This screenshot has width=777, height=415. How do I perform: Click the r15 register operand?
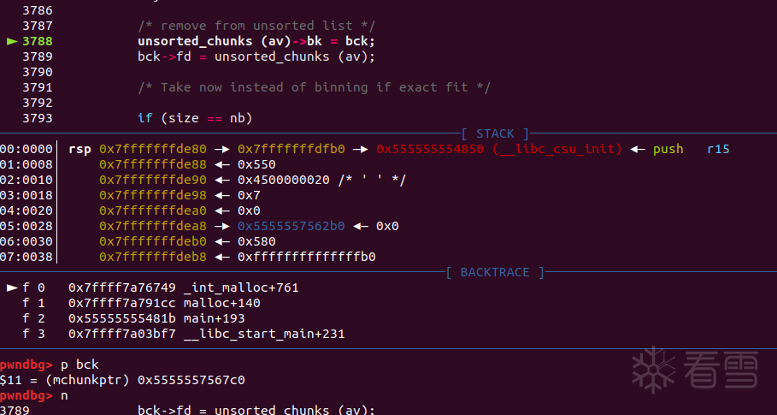718,149
